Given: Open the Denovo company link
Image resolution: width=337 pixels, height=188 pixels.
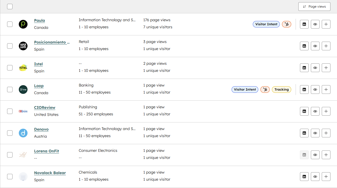Looking at the screenshot, I should [x=41, y=129].
